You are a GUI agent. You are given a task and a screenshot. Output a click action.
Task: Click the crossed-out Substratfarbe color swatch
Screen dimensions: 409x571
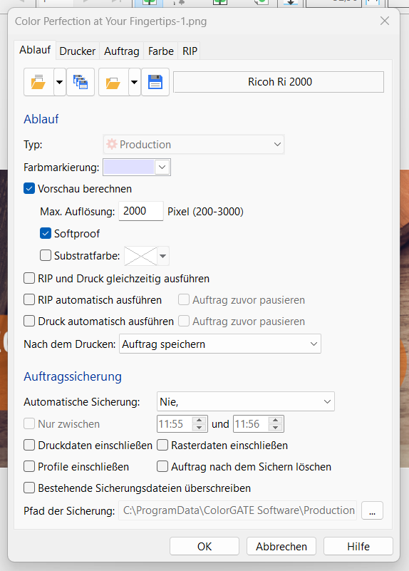(140, 256)
